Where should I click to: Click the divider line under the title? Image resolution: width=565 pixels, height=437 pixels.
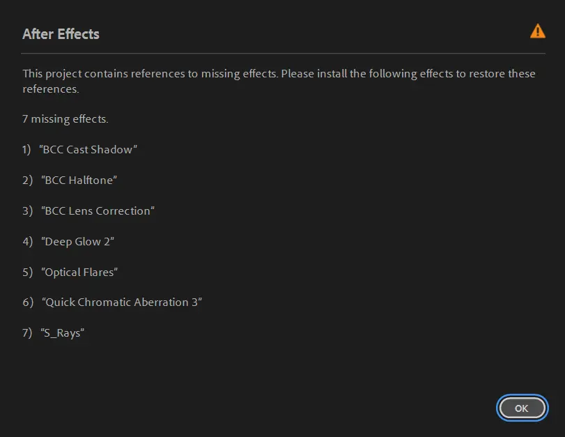[283, 53]
